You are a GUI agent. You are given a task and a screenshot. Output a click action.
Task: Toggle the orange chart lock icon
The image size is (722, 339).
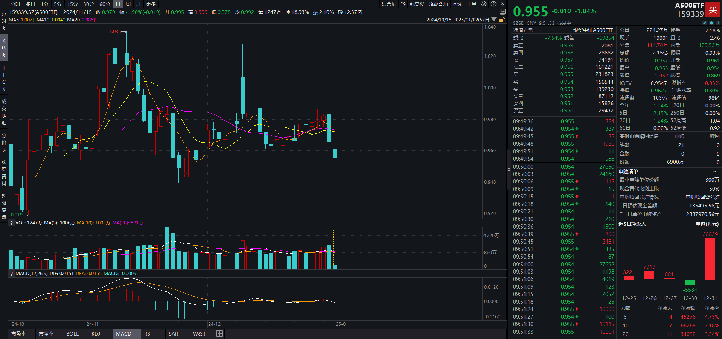[501, 20]
